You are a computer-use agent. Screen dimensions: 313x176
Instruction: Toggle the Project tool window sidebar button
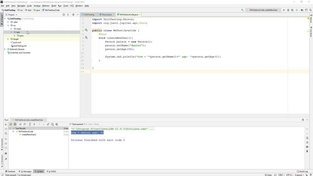[2, 20]
